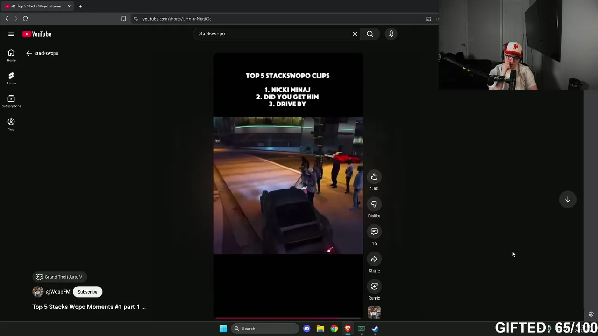The width and height of the screenshot is (598, 336).
Task: Open Google Chrome from the taskbar
Action: pos(334,329)
